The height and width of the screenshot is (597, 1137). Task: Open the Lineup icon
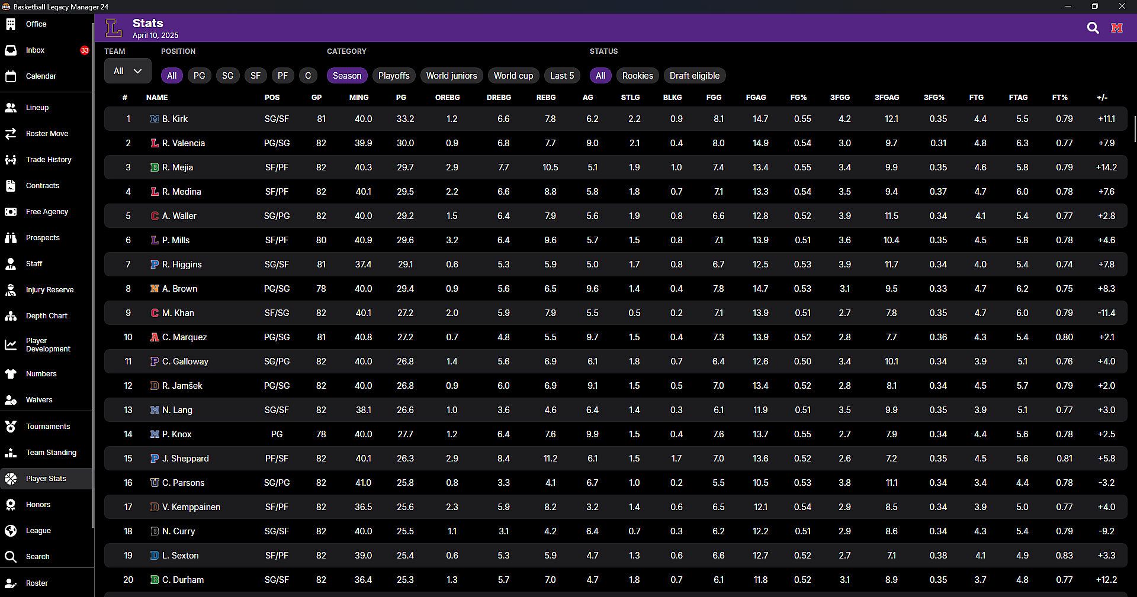pyautogui.click(x=11, y=108)
